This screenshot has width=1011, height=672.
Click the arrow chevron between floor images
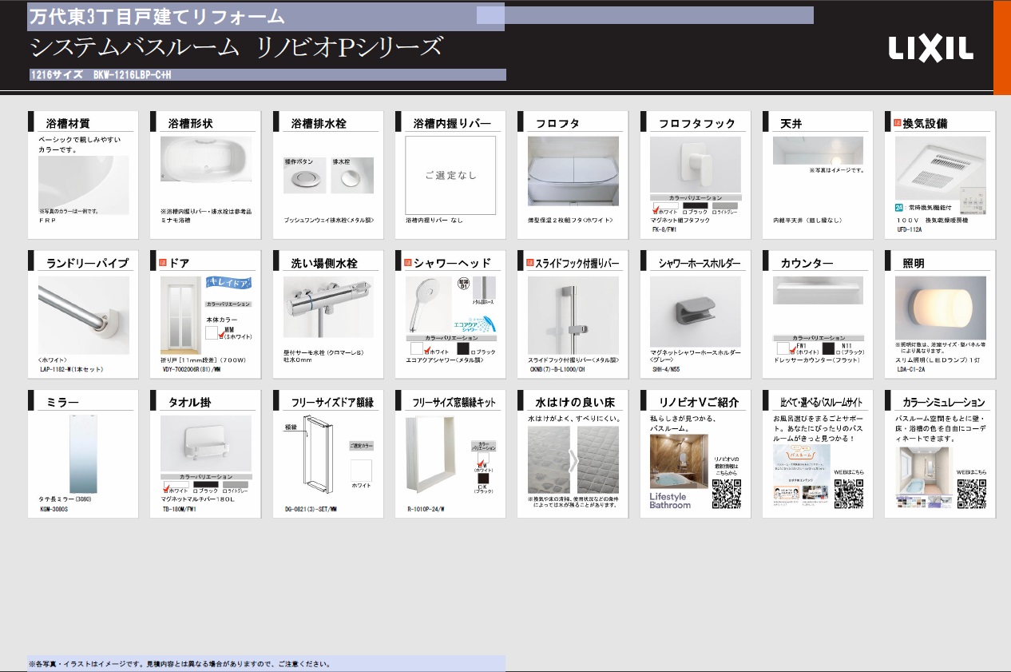point(573,459)
